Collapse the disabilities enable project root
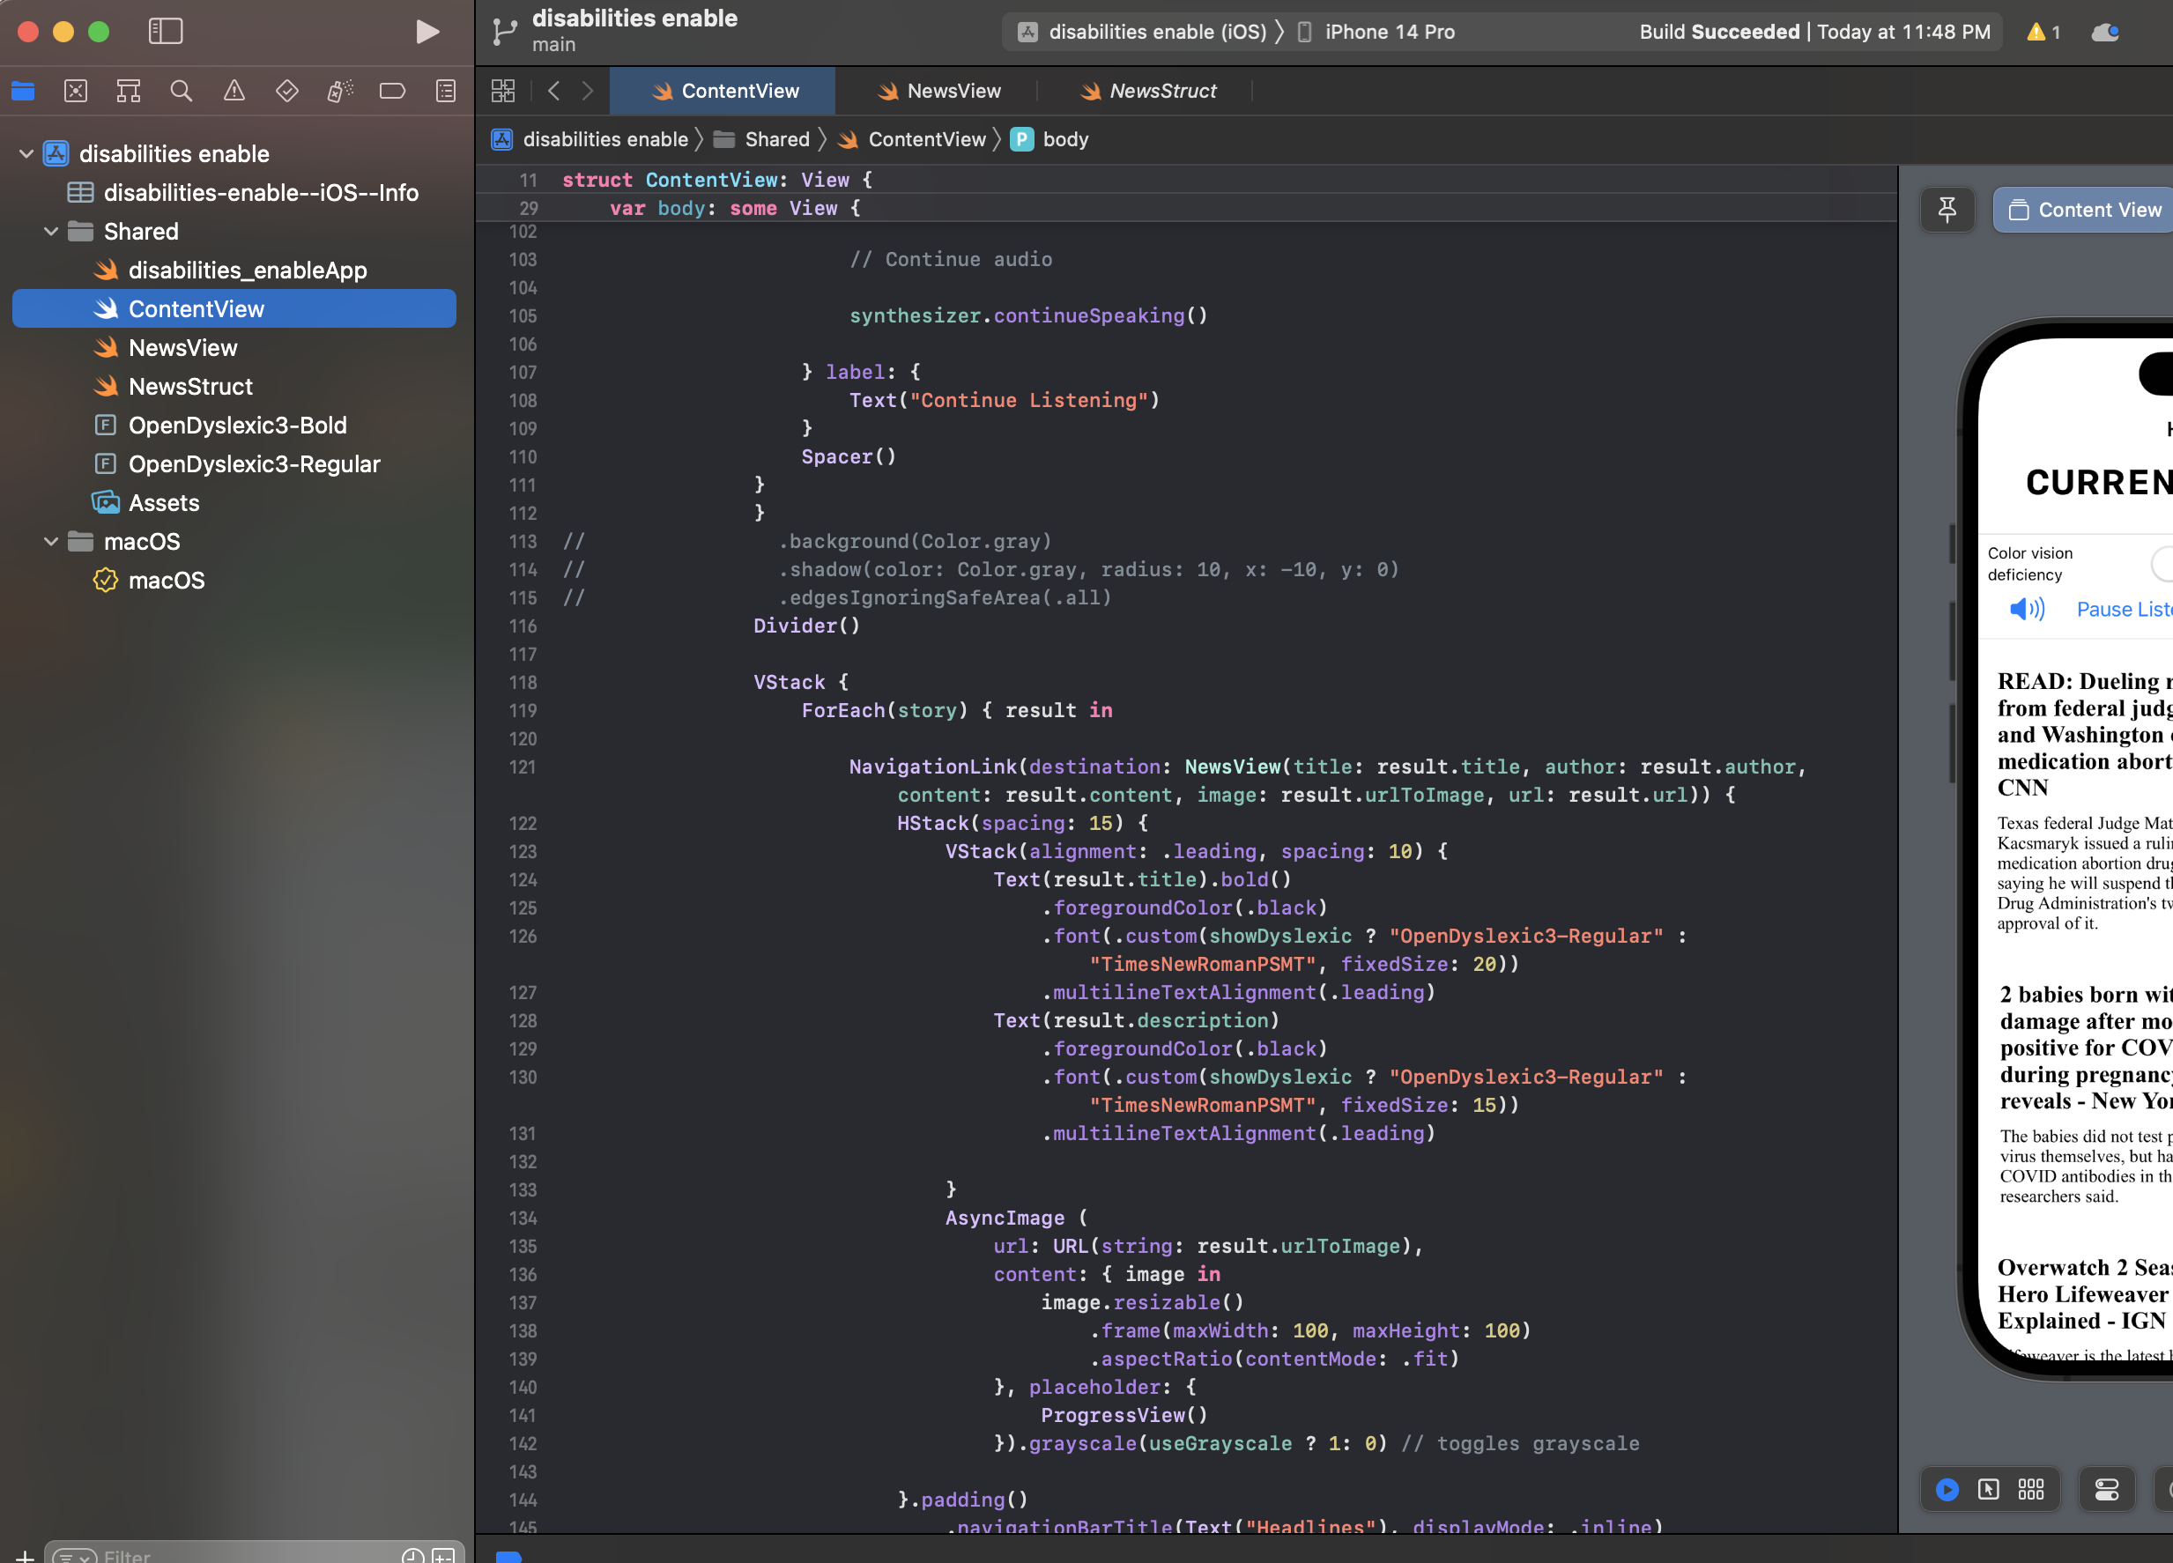The height and width of the screenshot is (1563, 2173). pyautogui.click(x=26, y=154)
